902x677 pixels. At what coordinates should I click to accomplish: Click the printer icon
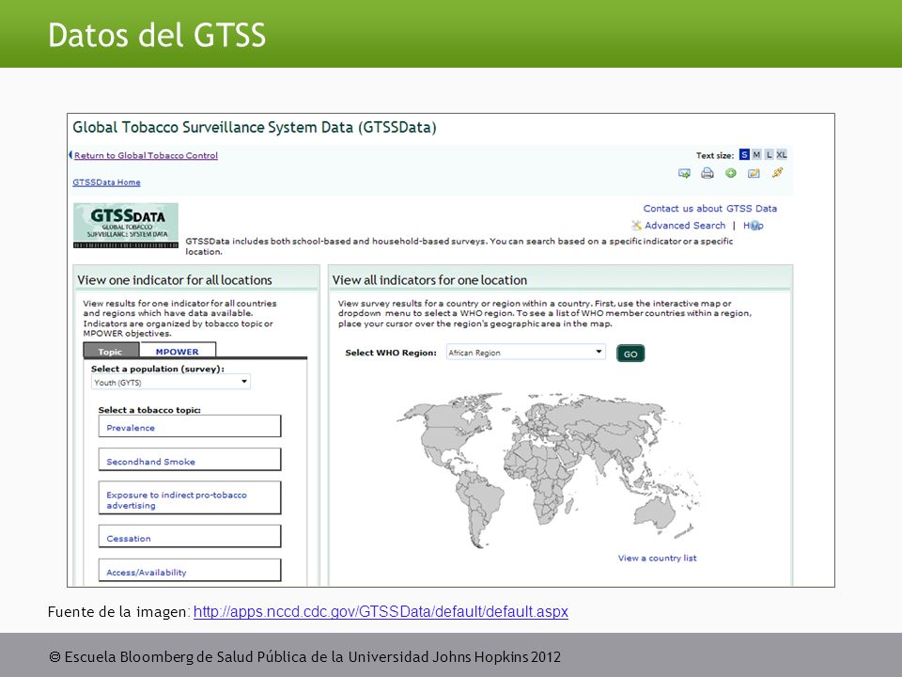coord(707,173)
